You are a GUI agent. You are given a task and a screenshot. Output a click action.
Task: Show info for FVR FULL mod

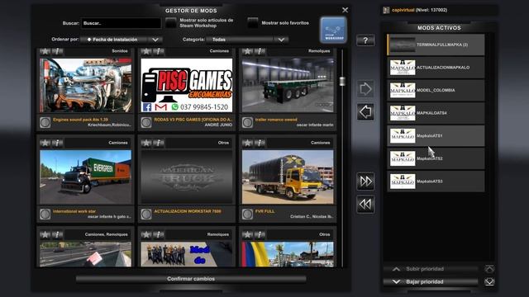click(x=260, y=143)
